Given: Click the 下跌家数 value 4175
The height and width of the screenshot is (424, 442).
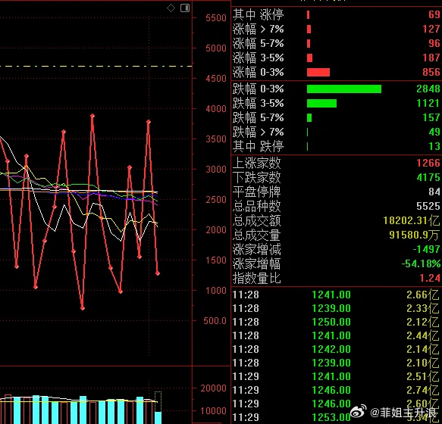Looking at the screenshot, I should pyautogui.click(x=428, y=177).
